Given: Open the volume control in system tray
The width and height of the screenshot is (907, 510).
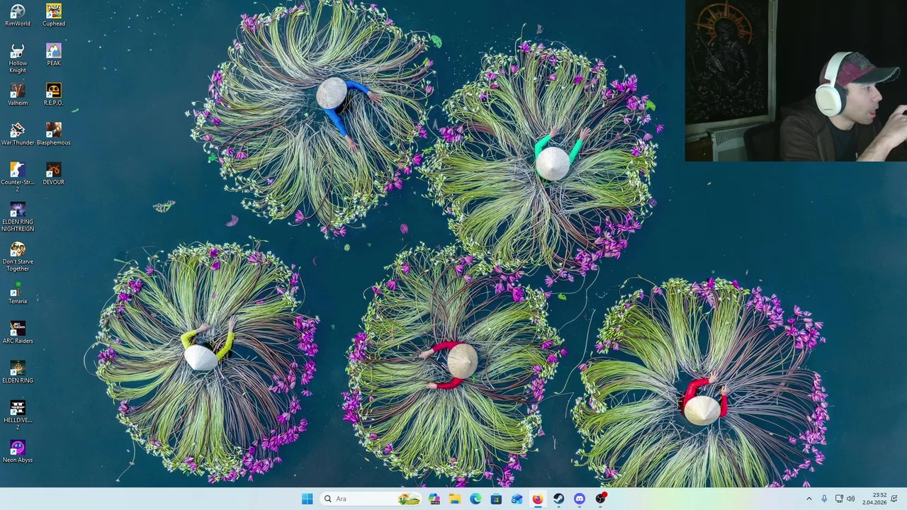Looking at the screenshot, I should (x=850, y=499).
